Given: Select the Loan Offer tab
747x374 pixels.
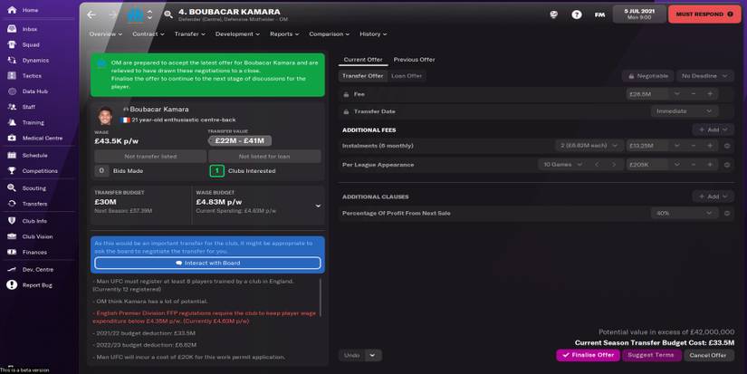Looking at the screenshot, I should (406, 76).
